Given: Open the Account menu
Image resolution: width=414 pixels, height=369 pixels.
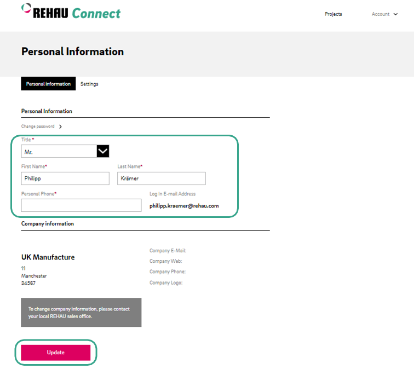Looking at the screenshot, I should [381, 14].
